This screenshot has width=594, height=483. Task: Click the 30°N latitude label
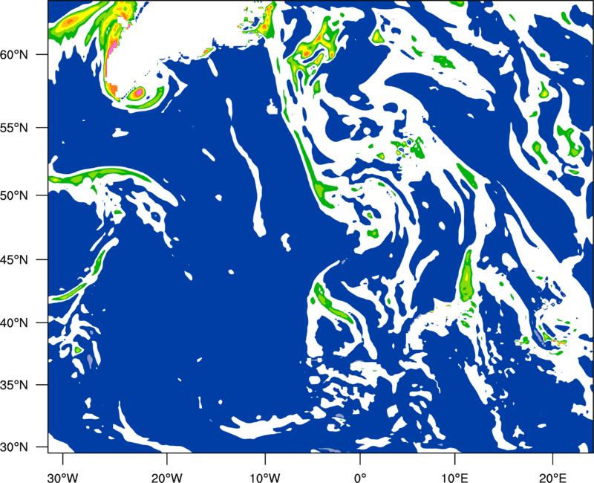click(x=14, y=447)
